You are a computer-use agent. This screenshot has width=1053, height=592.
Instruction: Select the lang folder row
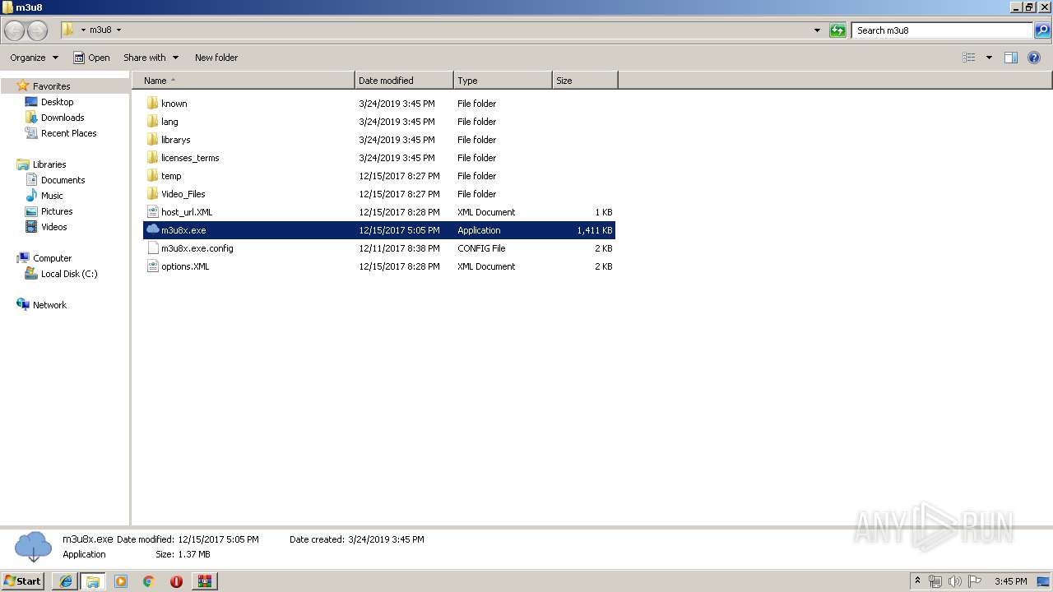point(379,122)
